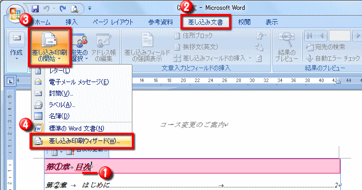Switch to the 校閲 tab

tap(244, 22)
